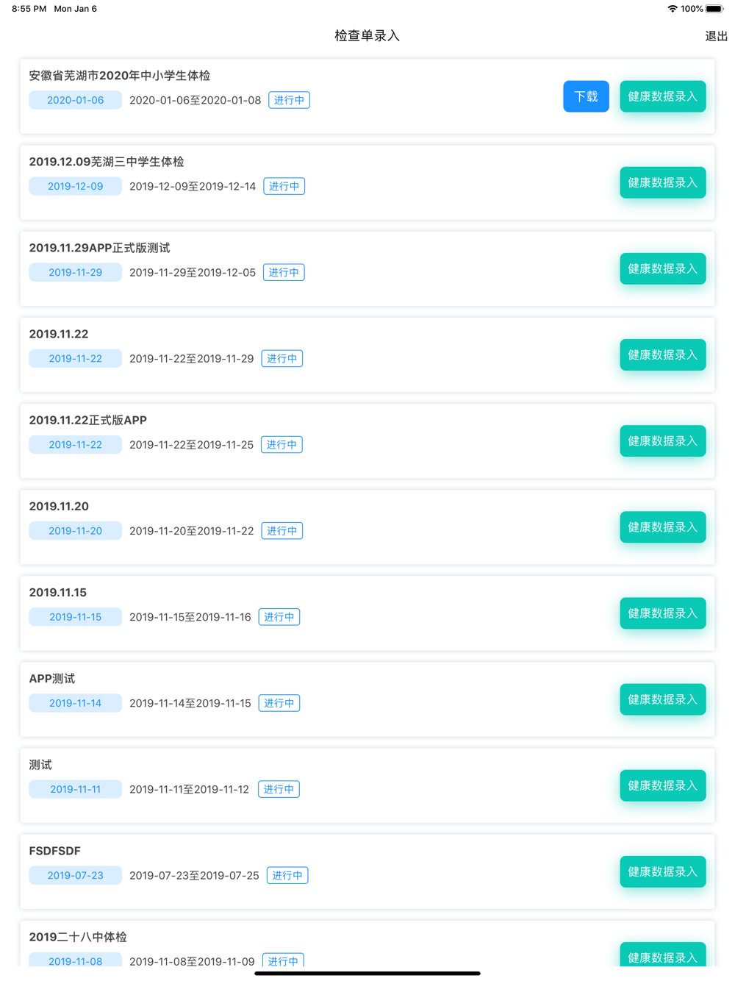This screenshot has height=981, width=735.
Task: Tap the Wi-Fi icon in status bar
Action: click(x=673, y=9)
